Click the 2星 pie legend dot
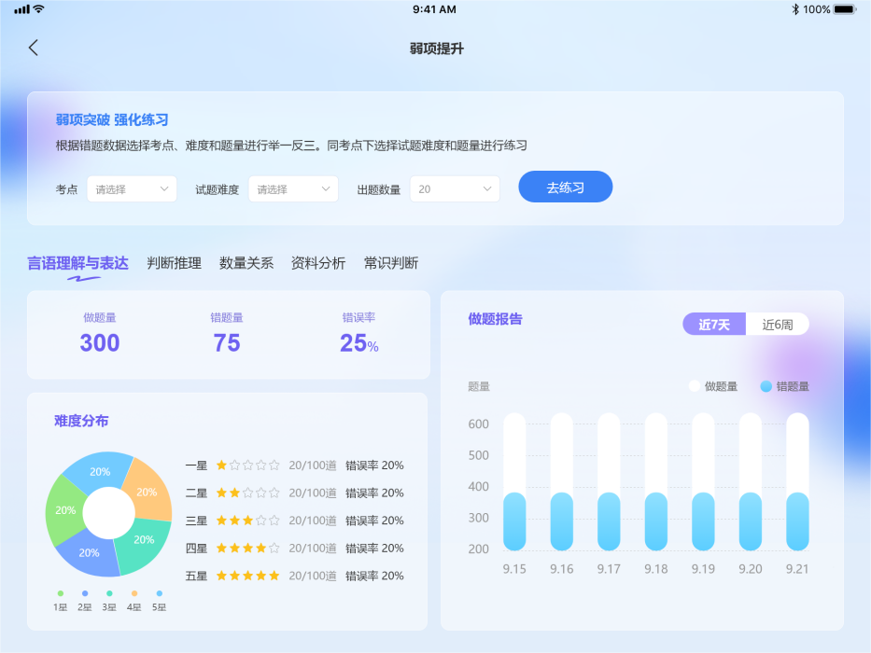 (85, 593)
